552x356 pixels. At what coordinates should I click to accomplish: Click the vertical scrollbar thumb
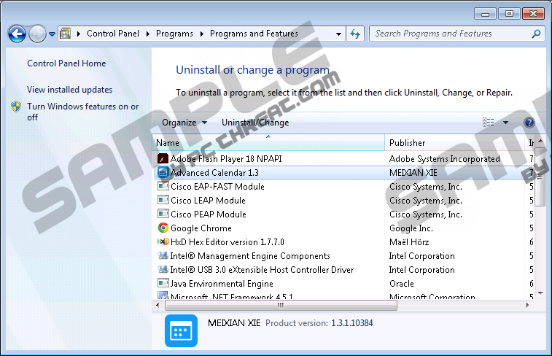pos(540,177)
